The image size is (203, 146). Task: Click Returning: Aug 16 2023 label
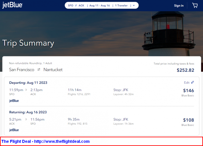[28, 112]
